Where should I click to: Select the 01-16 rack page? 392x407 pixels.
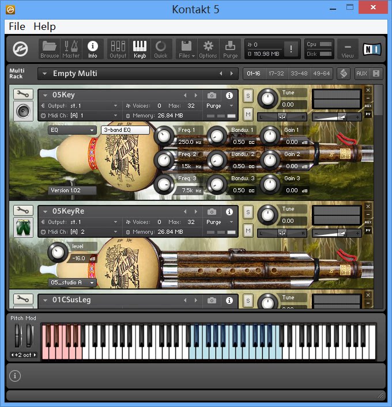click(x=254, y=74)
